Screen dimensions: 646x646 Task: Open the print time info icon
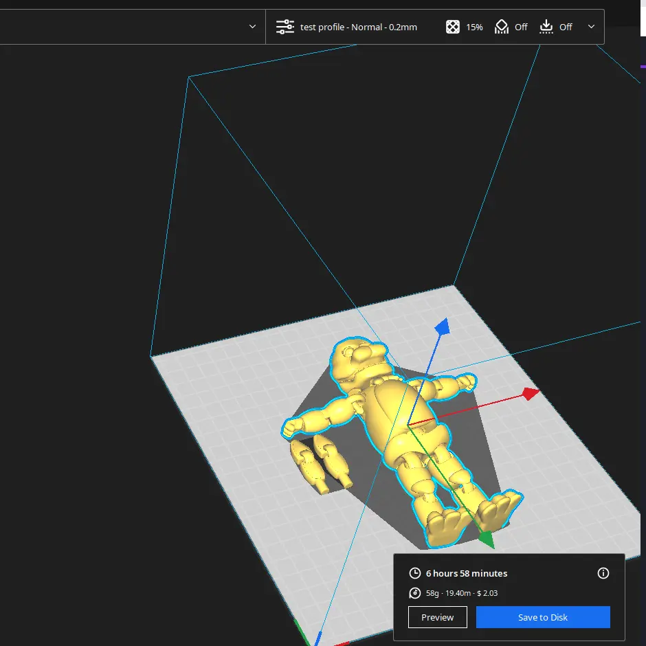pos(603,573)
